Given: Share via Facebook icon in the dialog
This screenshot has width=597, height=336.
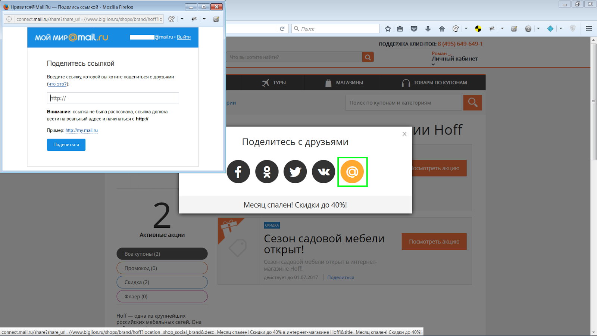Looking at the screenshot, I should [x=238, y=172].
